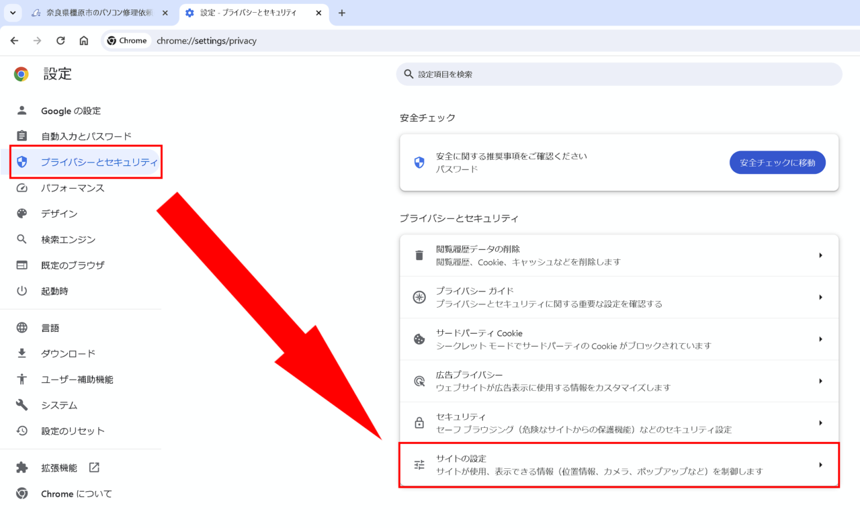The height and width of the screenshot is (528, 860).
Task: Close the 奈良県橿原市 tab
Action: tap(165, 13)
